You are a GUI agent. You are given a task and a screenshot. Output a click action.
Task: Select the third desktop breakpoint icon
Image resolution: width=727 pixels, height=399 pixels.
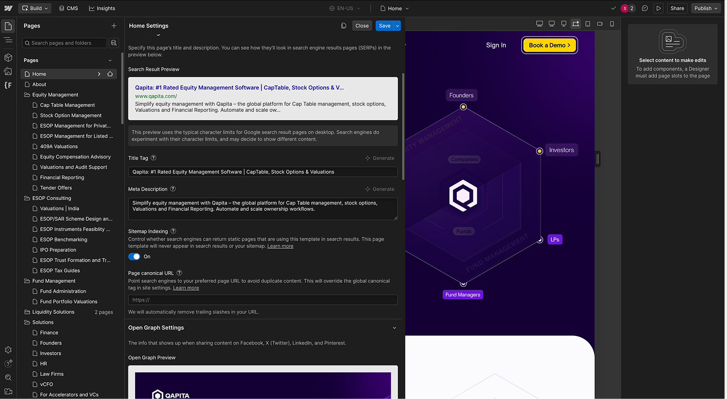click(x=564, y=24)
